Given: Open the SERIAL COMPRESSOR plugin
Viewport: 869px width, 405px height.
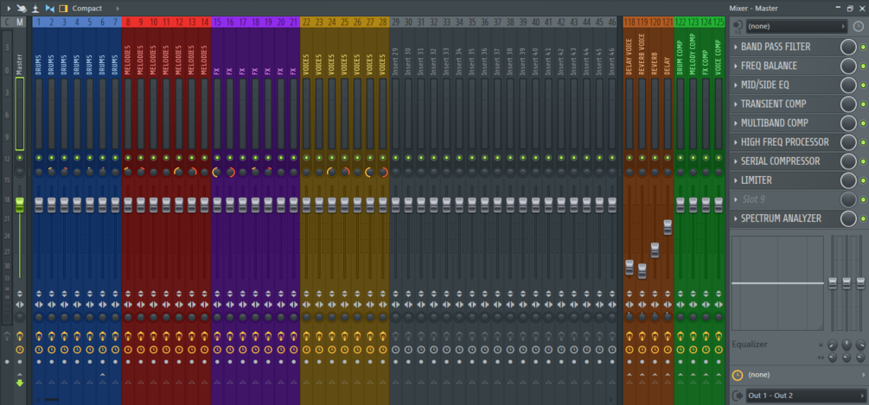Looking at the screenshot, I should point(780,161).
